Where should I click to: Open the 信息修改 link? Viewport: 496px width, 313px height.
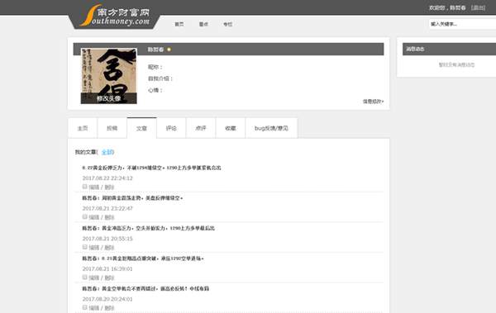click(x=373, y=102)
